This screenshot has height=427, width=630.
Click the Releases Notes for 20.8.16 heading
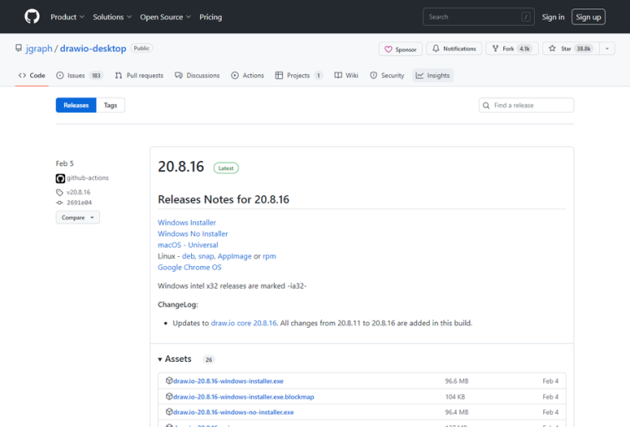pos(224,199)
